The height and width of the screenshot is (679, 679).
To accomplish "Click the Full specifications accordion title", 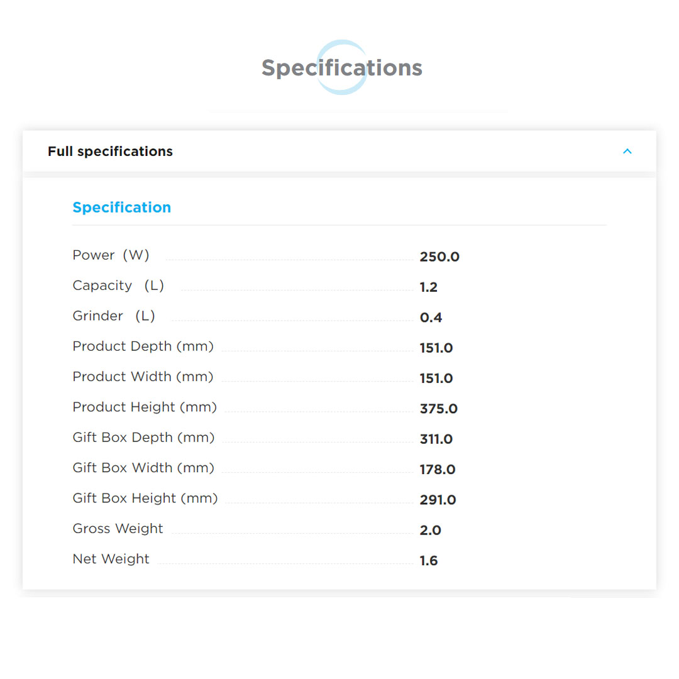I will coord(110,152).
